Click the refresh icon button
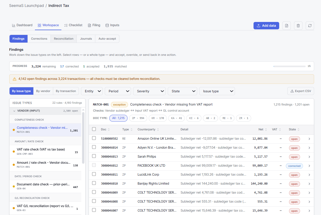This screenshot has width=321, height=215. pyautogui.click(x=310, y=26)
